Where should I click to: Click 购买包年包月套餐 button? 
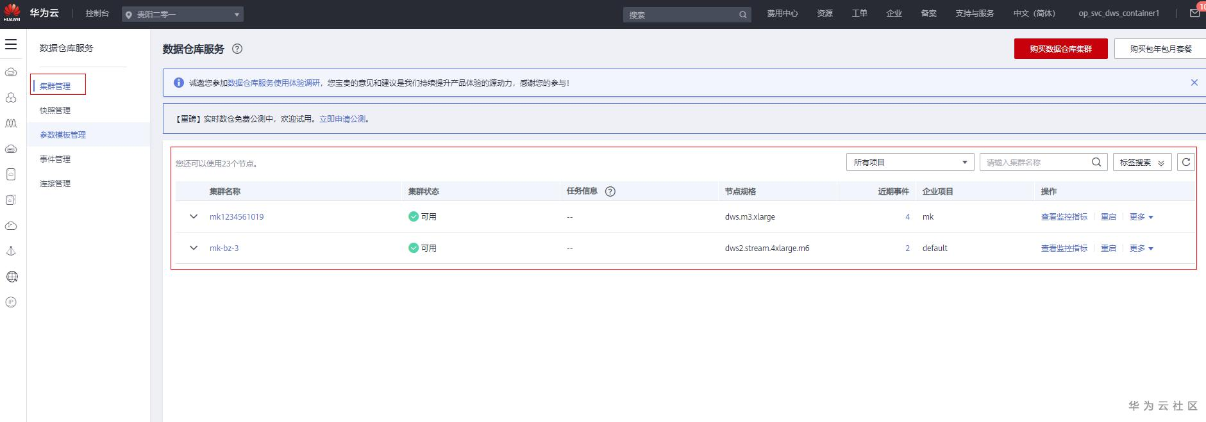(1160, 49)
